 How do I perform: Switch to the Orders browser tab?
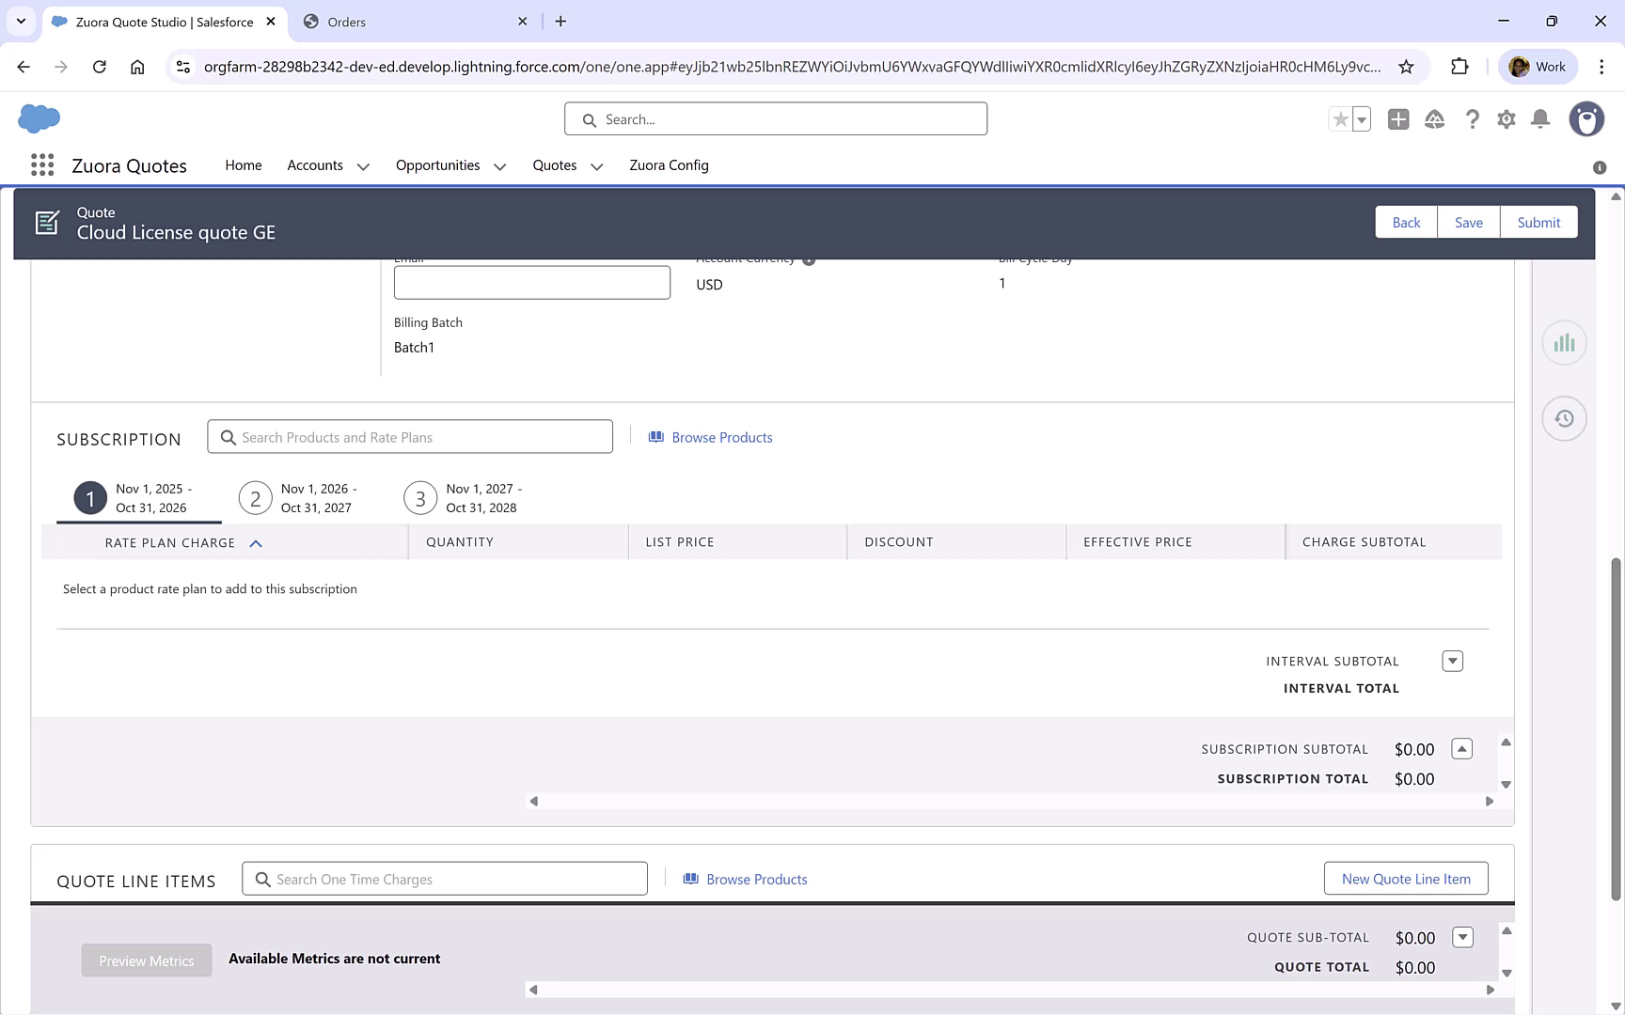click(404, 21)
